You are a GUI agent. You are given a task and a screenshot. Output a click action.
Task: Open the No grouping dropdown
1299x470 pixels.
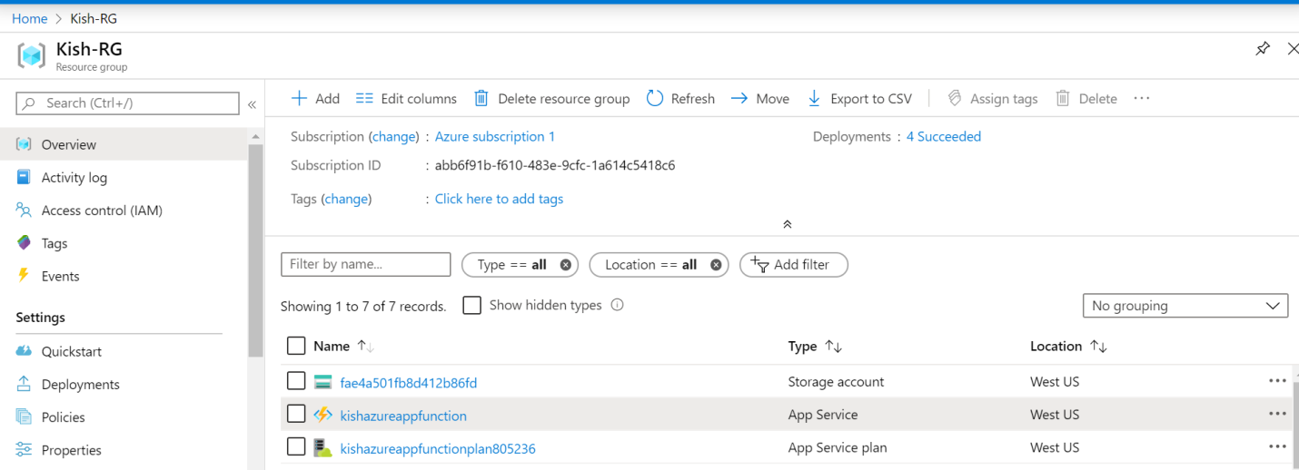pos(1185,306)
